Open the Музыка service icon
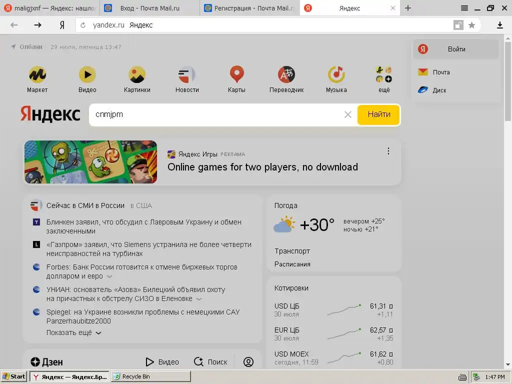The image size is (512, 384). pyautogui.click(x=336, y=75)
